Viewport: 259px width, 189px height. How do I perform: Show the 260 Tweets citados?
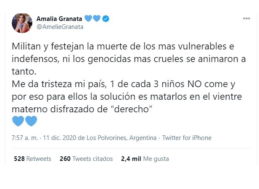coord(86,159)
